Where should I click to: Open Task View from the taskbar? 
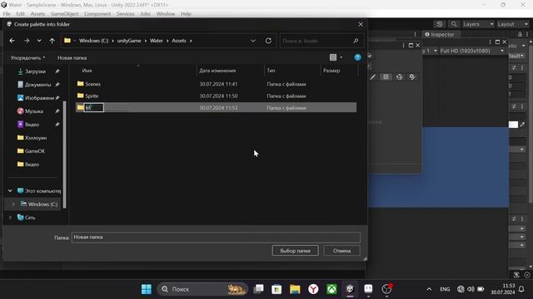coord(259,289)
